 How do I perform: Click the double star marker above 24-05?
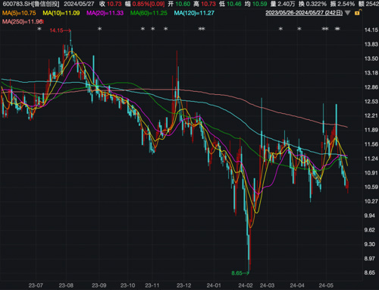[325, 29]
